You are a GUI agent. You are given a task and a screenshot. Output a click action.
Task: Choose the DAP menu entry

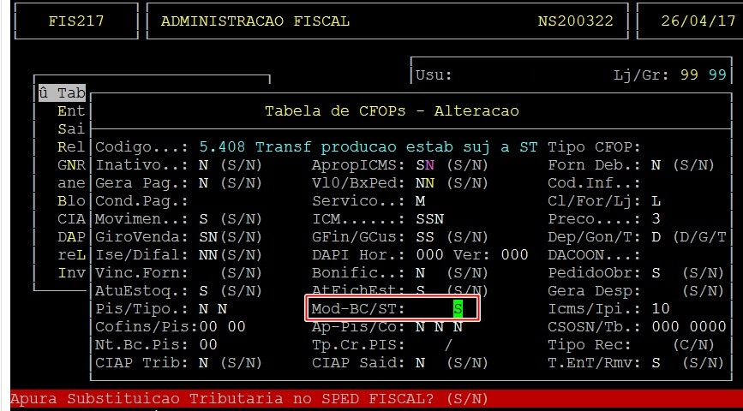coord(70,236)
